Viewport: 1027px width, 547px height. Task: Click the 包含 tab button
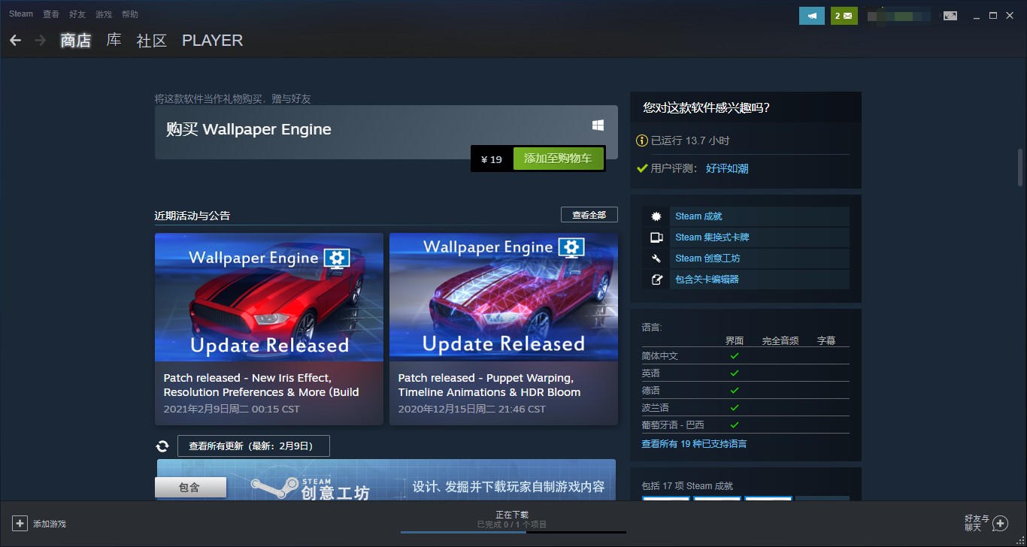(190, 488)
